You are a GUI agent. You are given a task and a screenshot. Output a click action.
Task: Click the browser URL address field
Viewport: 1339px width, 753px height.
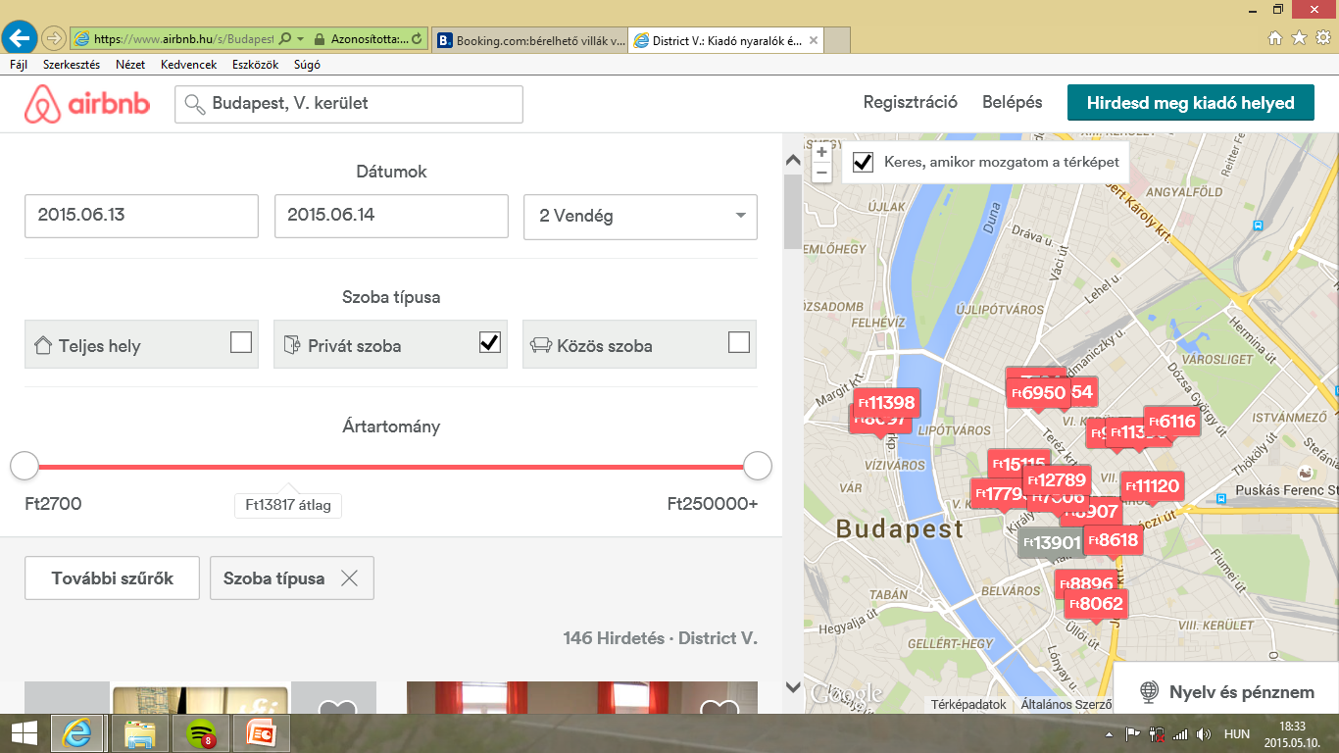pyautogui.click(x=181, y=39)
